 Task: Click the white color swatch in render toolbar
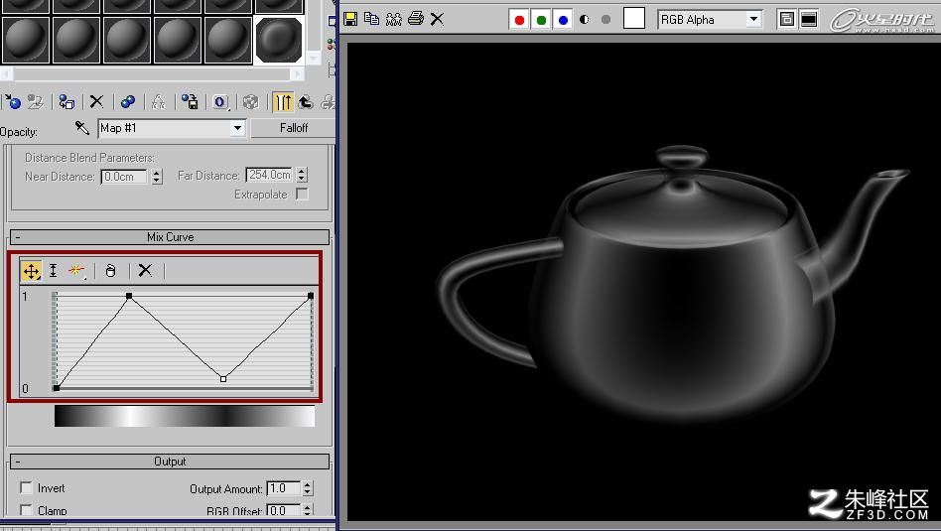point(634,19)
